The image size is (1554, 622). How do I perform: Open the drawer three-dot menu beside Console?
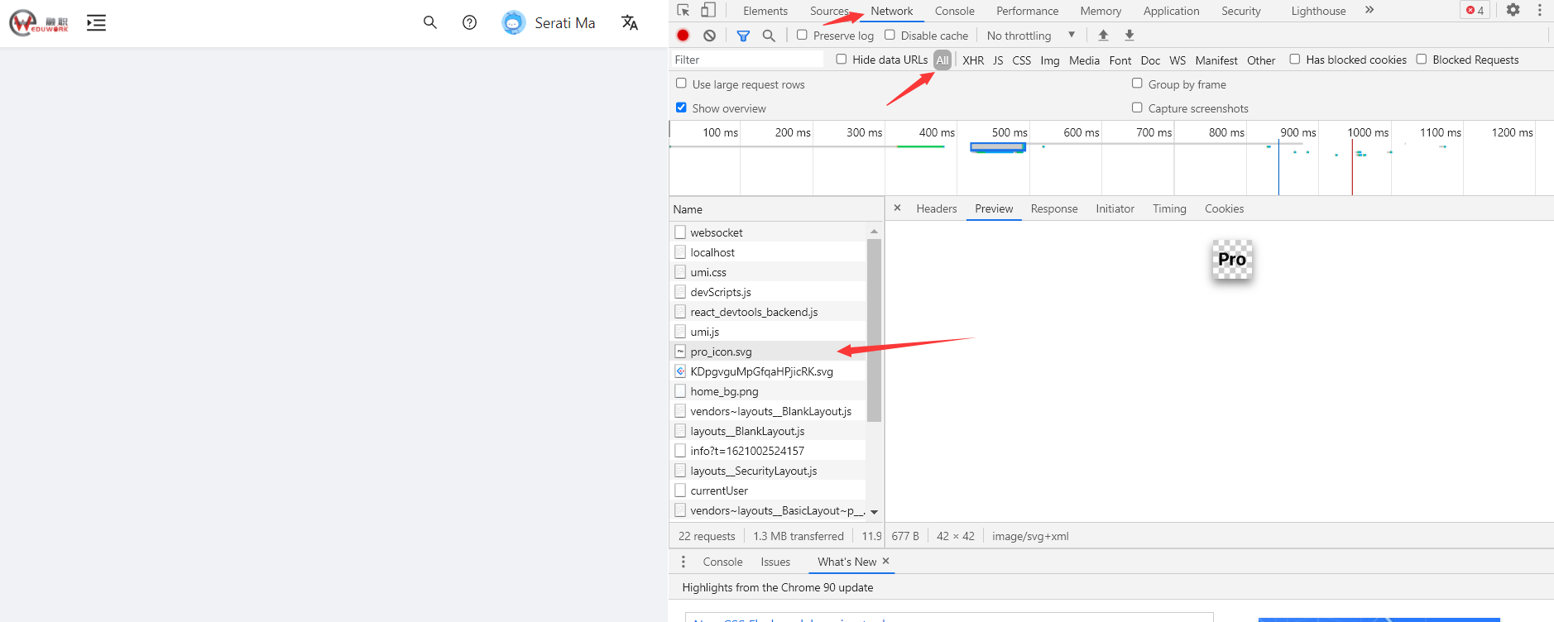[683, 562]
